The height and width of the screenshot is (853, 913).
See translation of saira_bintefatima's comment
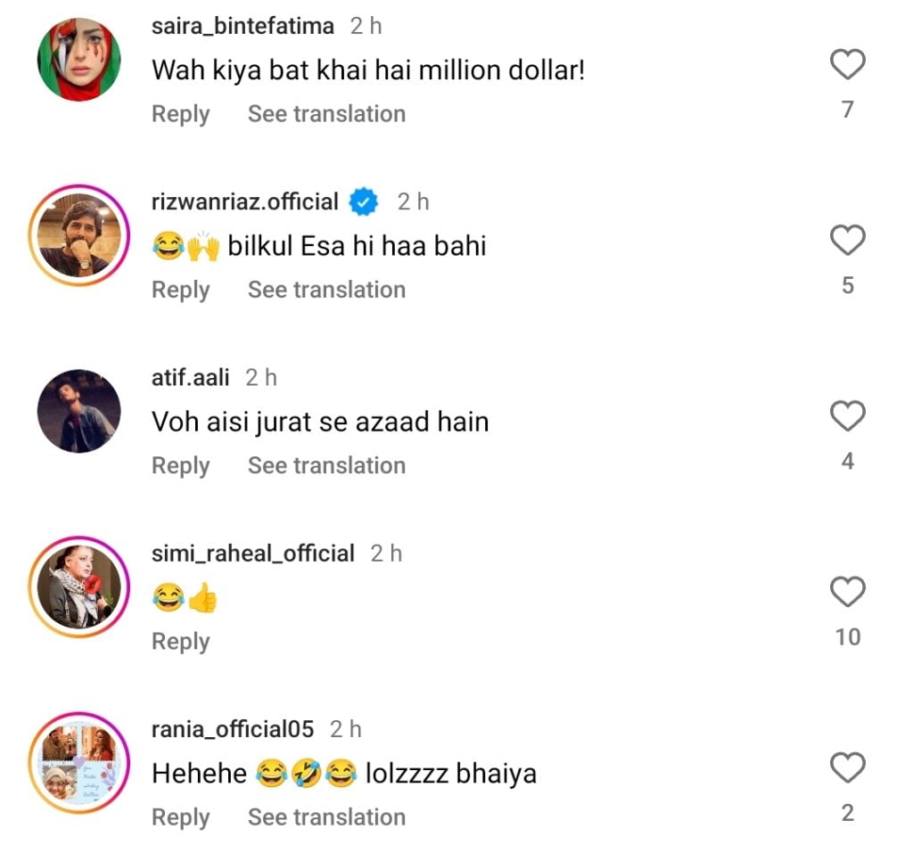click(x=326, y=114)
